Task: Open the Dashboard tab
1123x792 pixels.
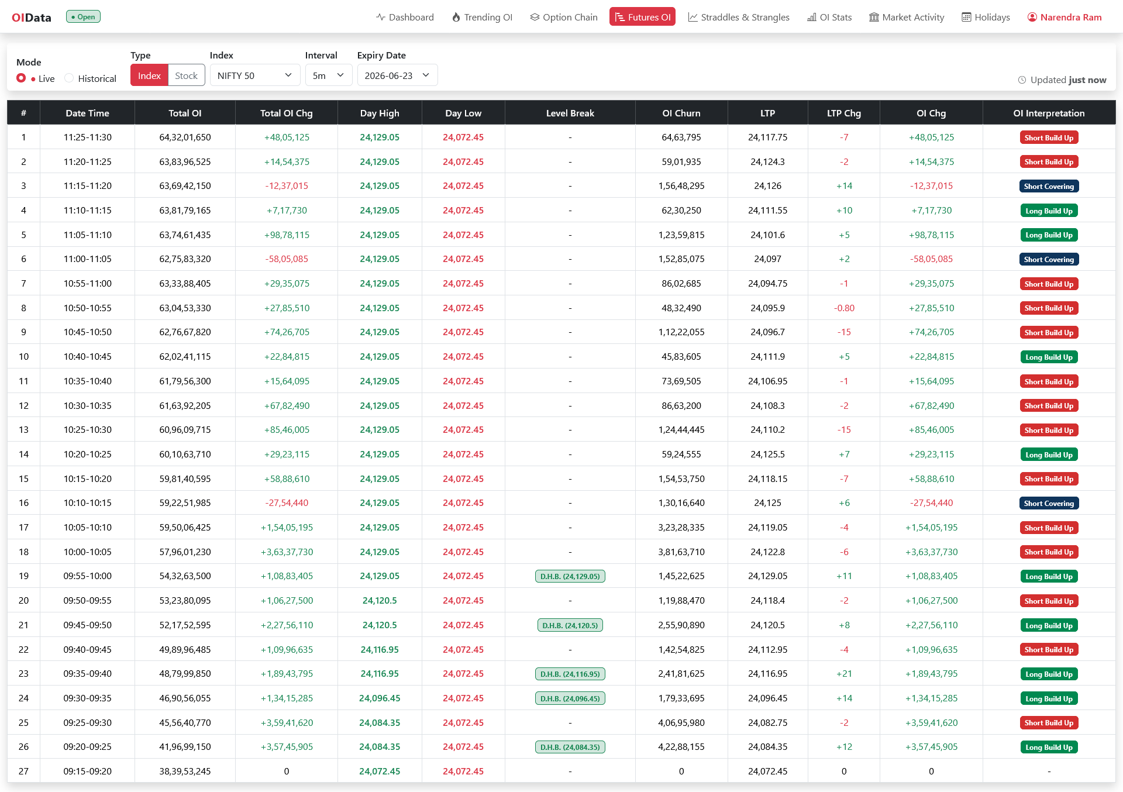Action: coord(405,17)
